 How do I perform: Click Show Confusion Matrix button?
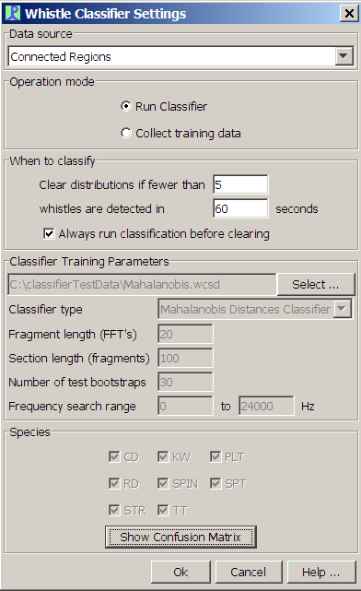(x=180, y=537)
